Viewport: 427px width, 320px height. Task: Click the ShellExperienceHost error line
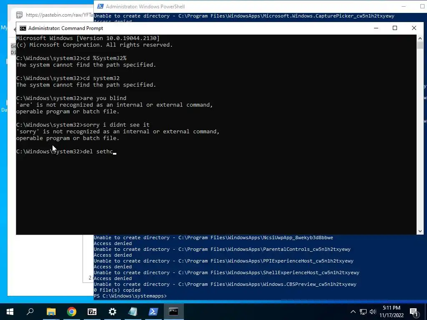pyautogui.click(x=226, y=272)
